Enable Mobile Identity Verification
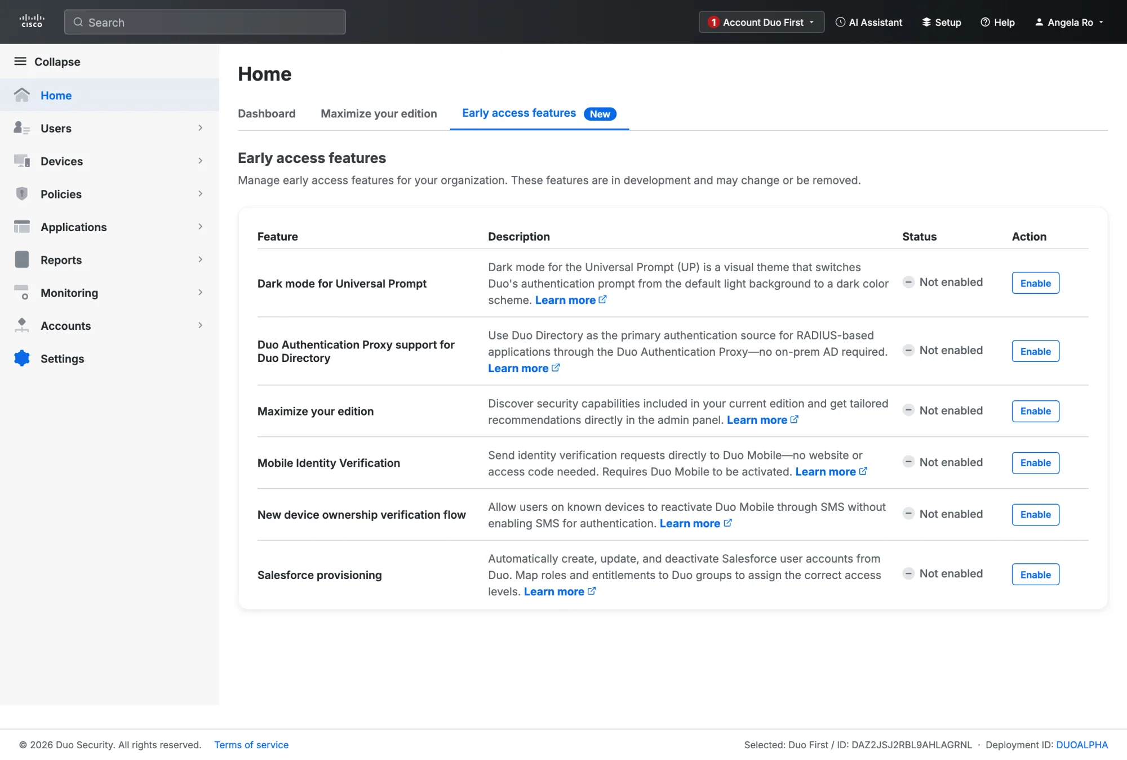This screenshot has width=1127, height=760. point(1035,462)
